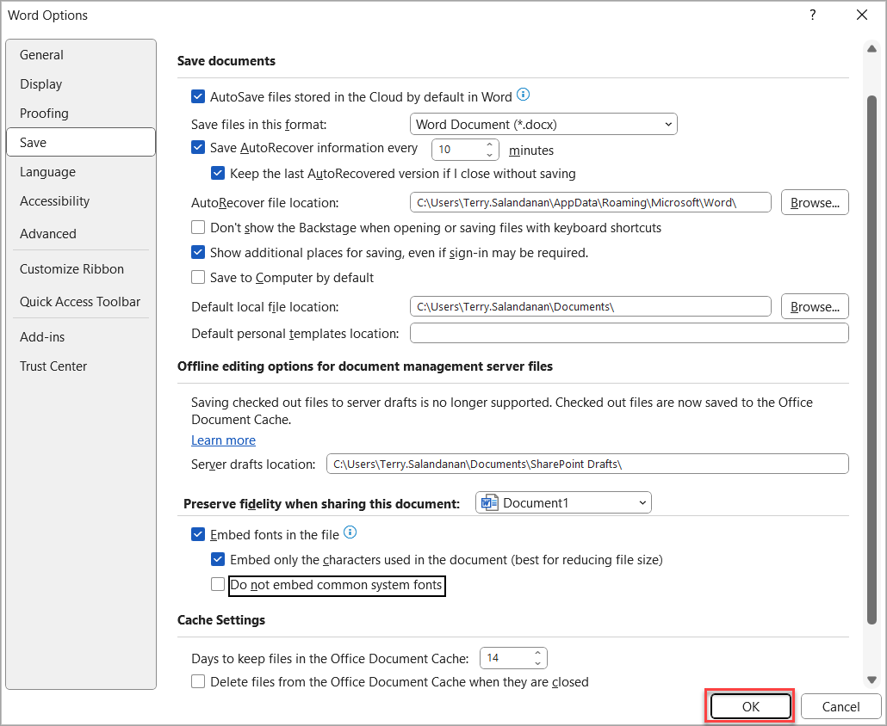Toggle Keep the last AutoRecovered version
Image resolution: width=887 pixels, height=726 pixels.
[x=218, y=173]
